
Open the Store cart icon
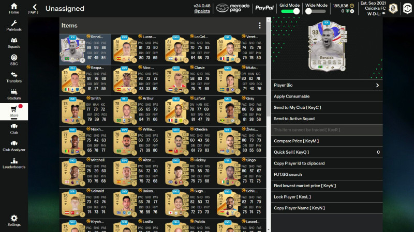14,109
